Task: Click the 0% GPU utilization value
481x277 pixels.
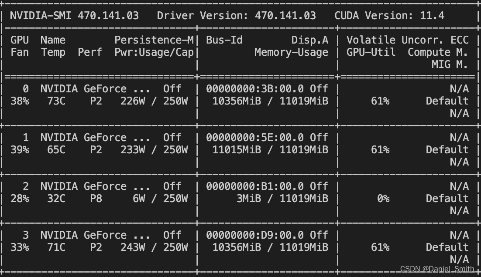Action: [383, 199]
